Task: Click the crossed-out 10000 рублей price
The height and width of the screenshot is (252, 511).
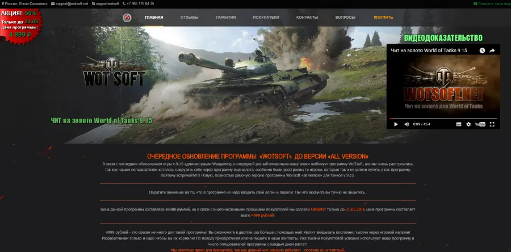Action: [x=178, y=209]
